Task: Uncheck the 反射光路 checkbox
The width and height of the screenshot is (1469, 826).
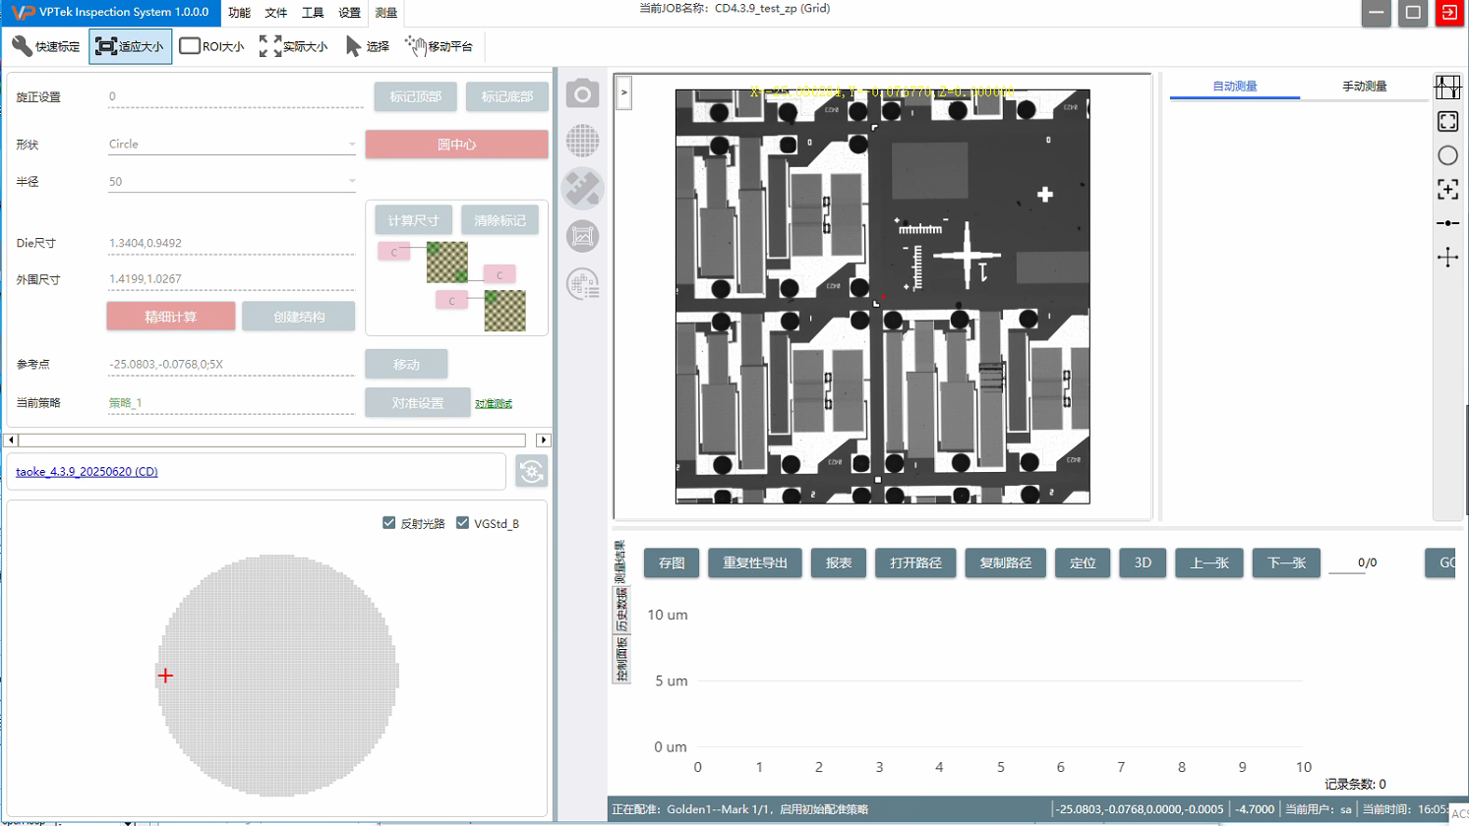Action: click(389, 523)
